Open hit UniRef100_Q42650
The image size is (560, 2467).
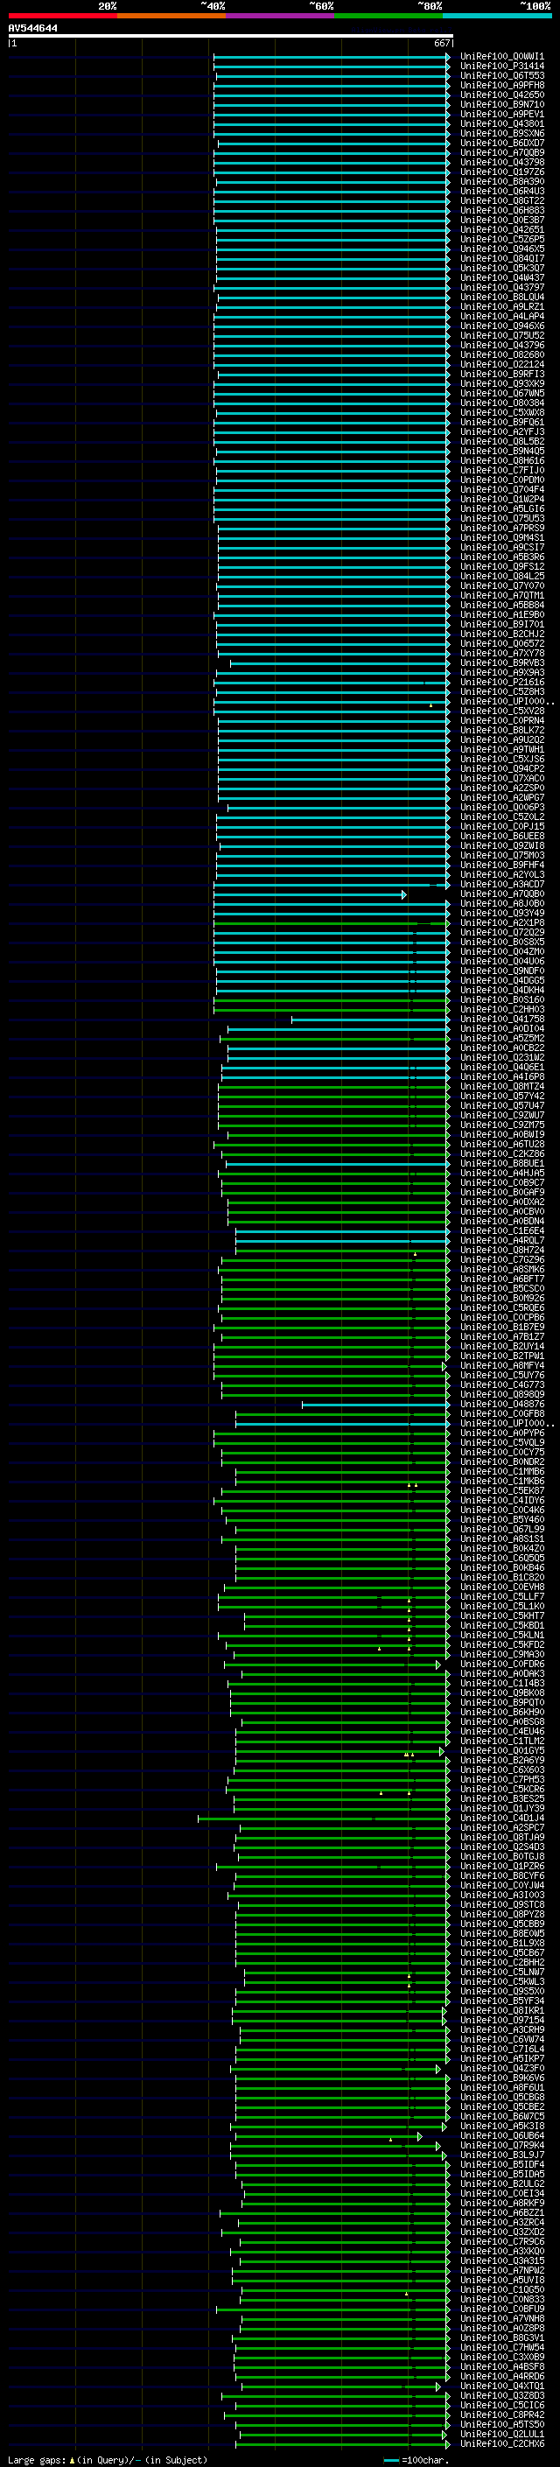point(502,95)
